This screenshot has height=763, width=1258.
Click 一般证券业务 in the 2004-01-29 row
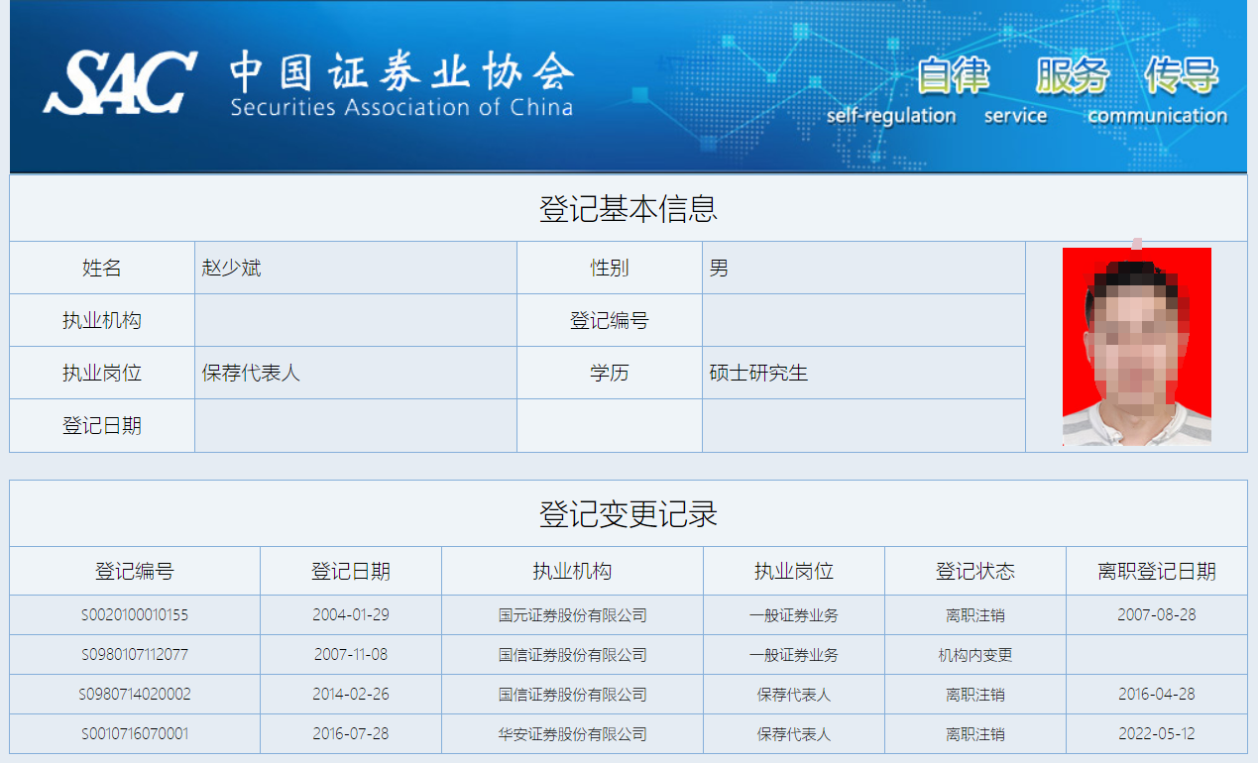tap(794, 614)
